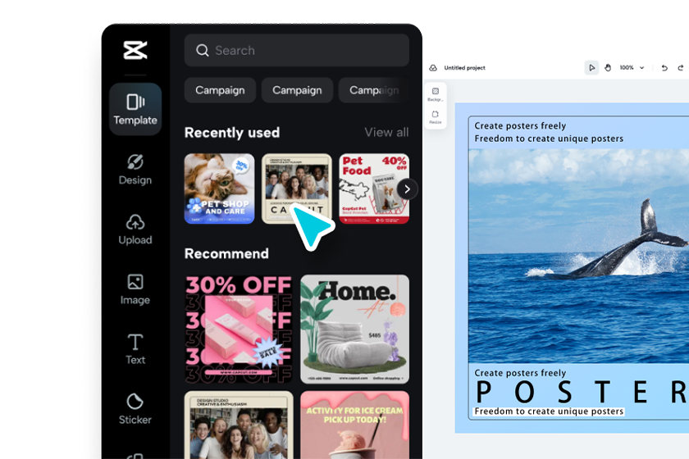Open the Text panel in sidebar
The height and width of the screenshot is (459, 689).
(x=135, y=349)
